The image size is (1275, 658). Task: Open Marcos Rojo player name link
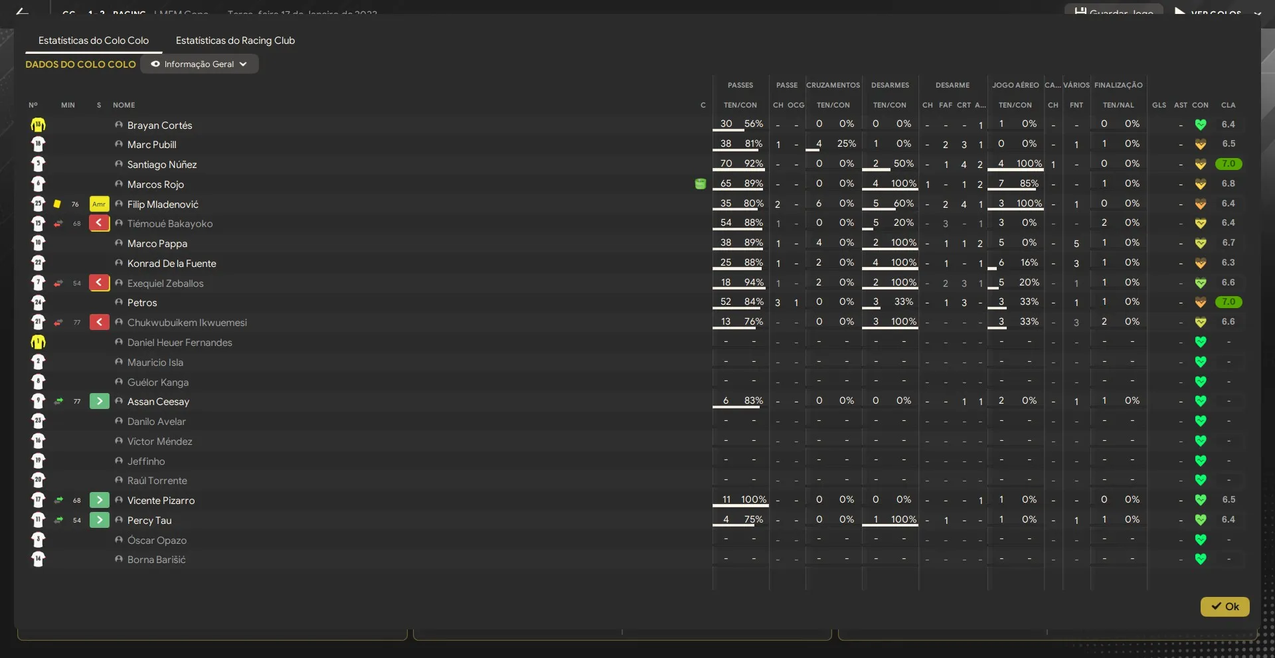[x=155, y=185]
